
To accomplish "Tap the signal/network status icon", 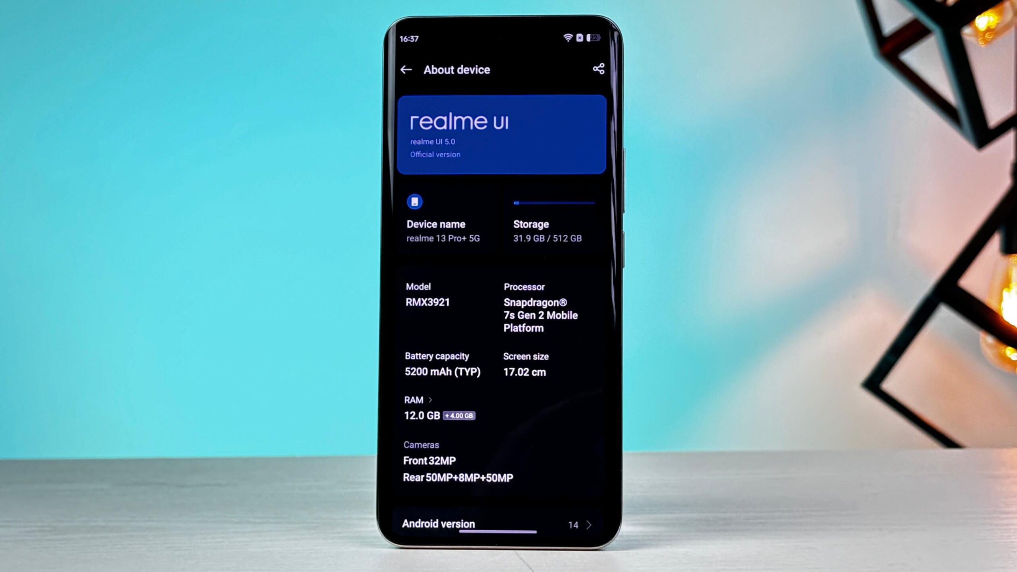I will pyautogui.click(x=567, y=38).
